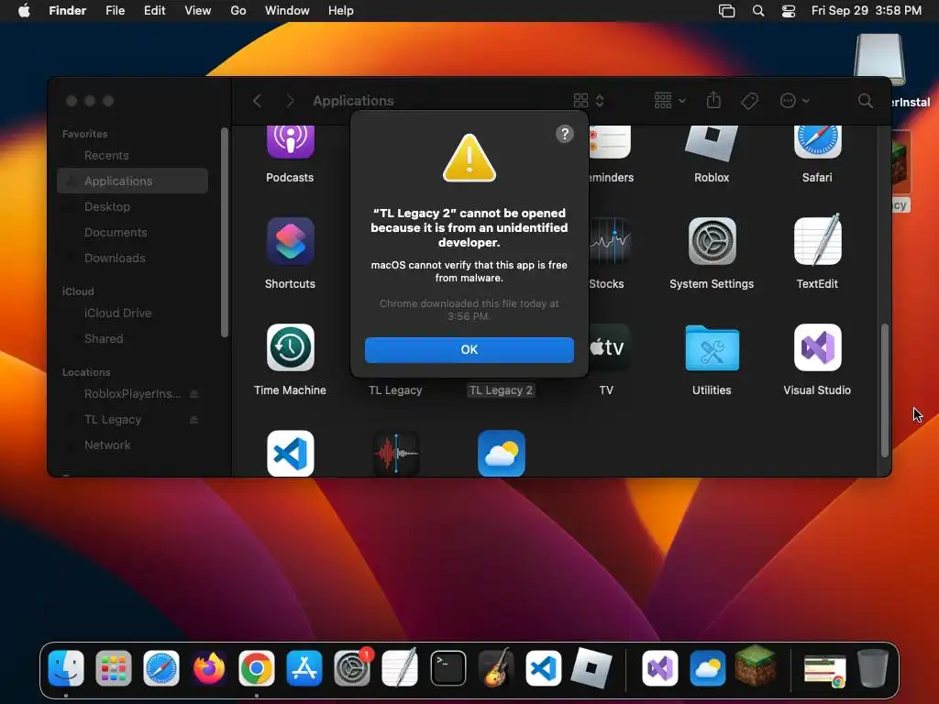Click the Finder Tags toolbar button
This screenshot has width=939, height=704.
750,101
